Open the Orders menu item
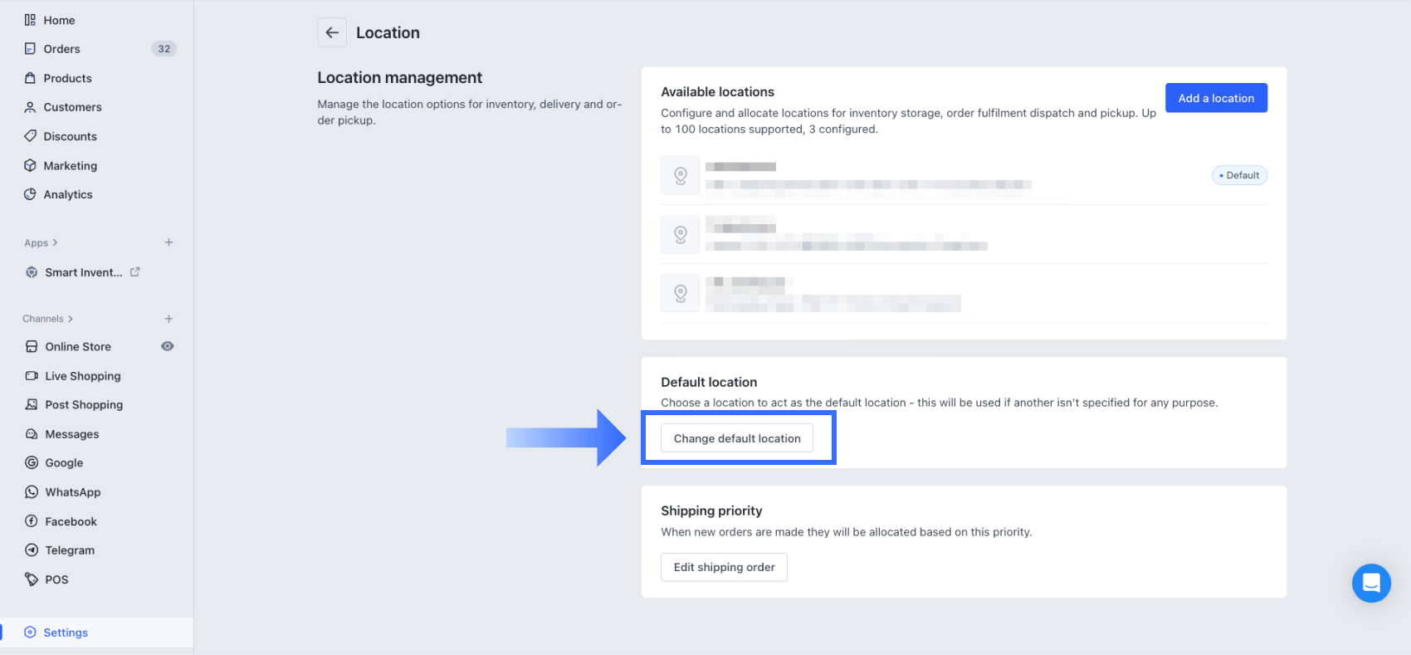The width and height of the screenshot is (1411, 655). point(62,49)
